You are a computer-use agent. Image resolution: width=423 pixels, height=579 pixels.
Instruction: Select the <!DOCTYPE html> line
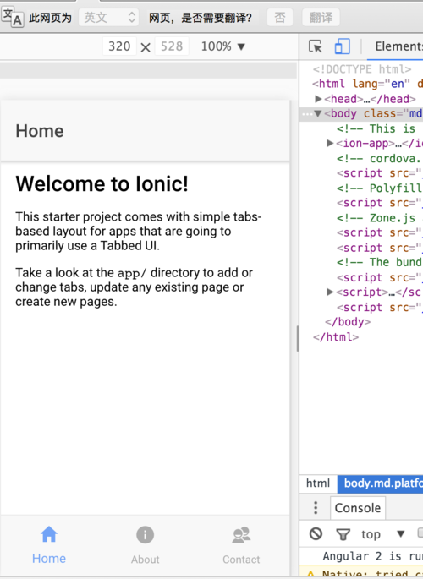click(x=362, y=69)
